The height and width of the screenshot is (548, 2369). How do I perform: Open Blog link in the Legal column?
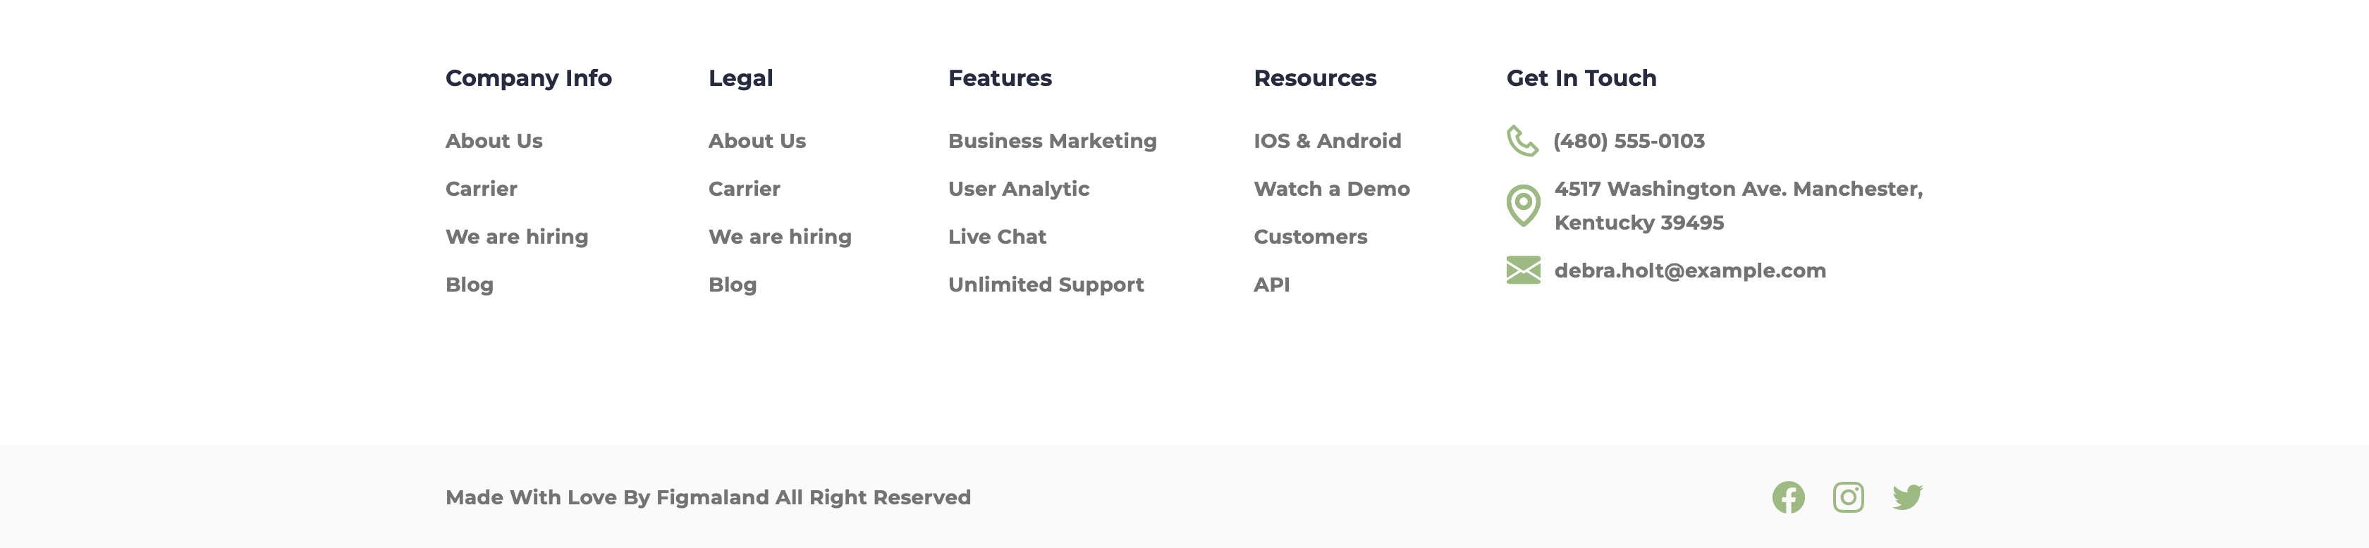tap(732, 285)
